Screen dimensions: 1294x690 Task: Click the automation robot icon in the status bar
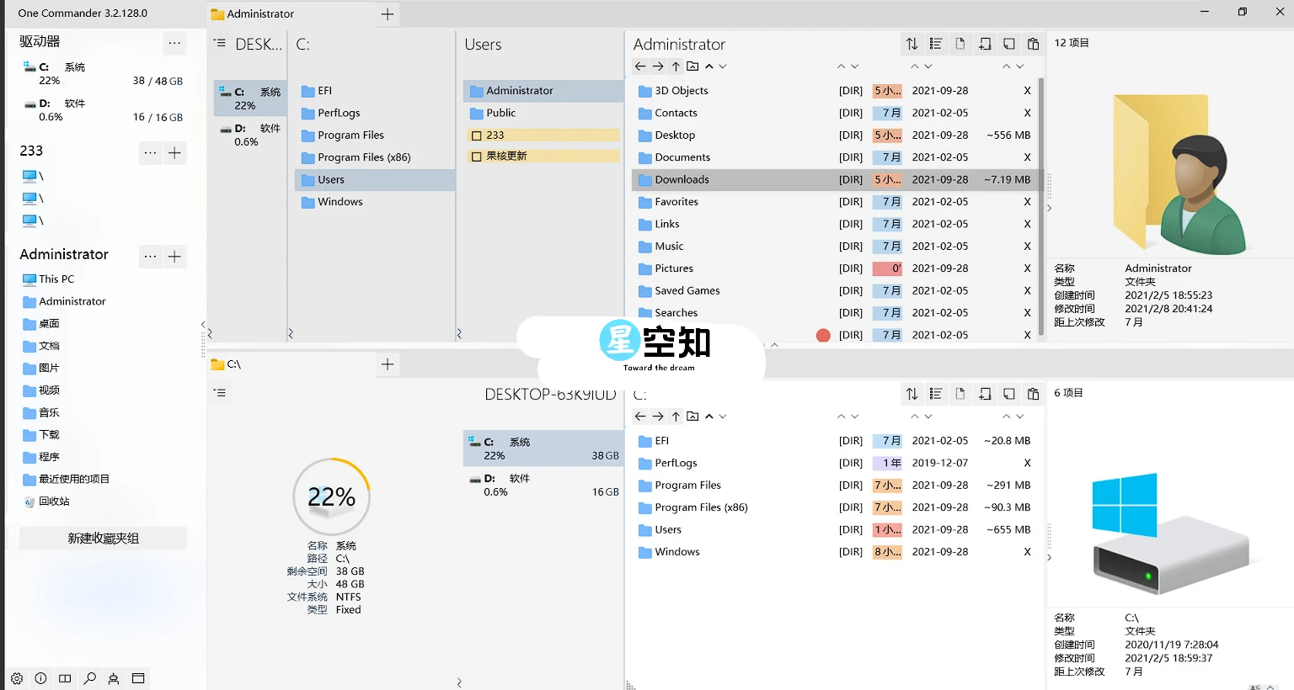click(x=114, y=678)
